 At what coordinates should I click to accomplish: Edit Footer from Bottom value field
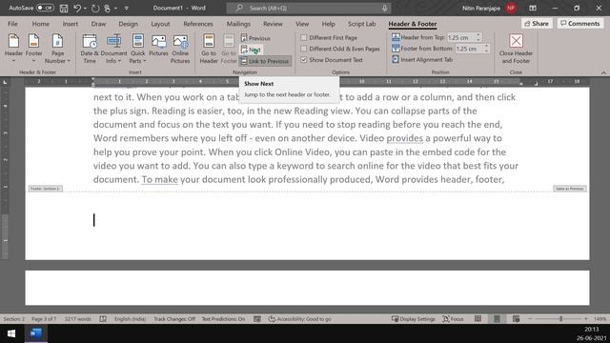point(469,49)
